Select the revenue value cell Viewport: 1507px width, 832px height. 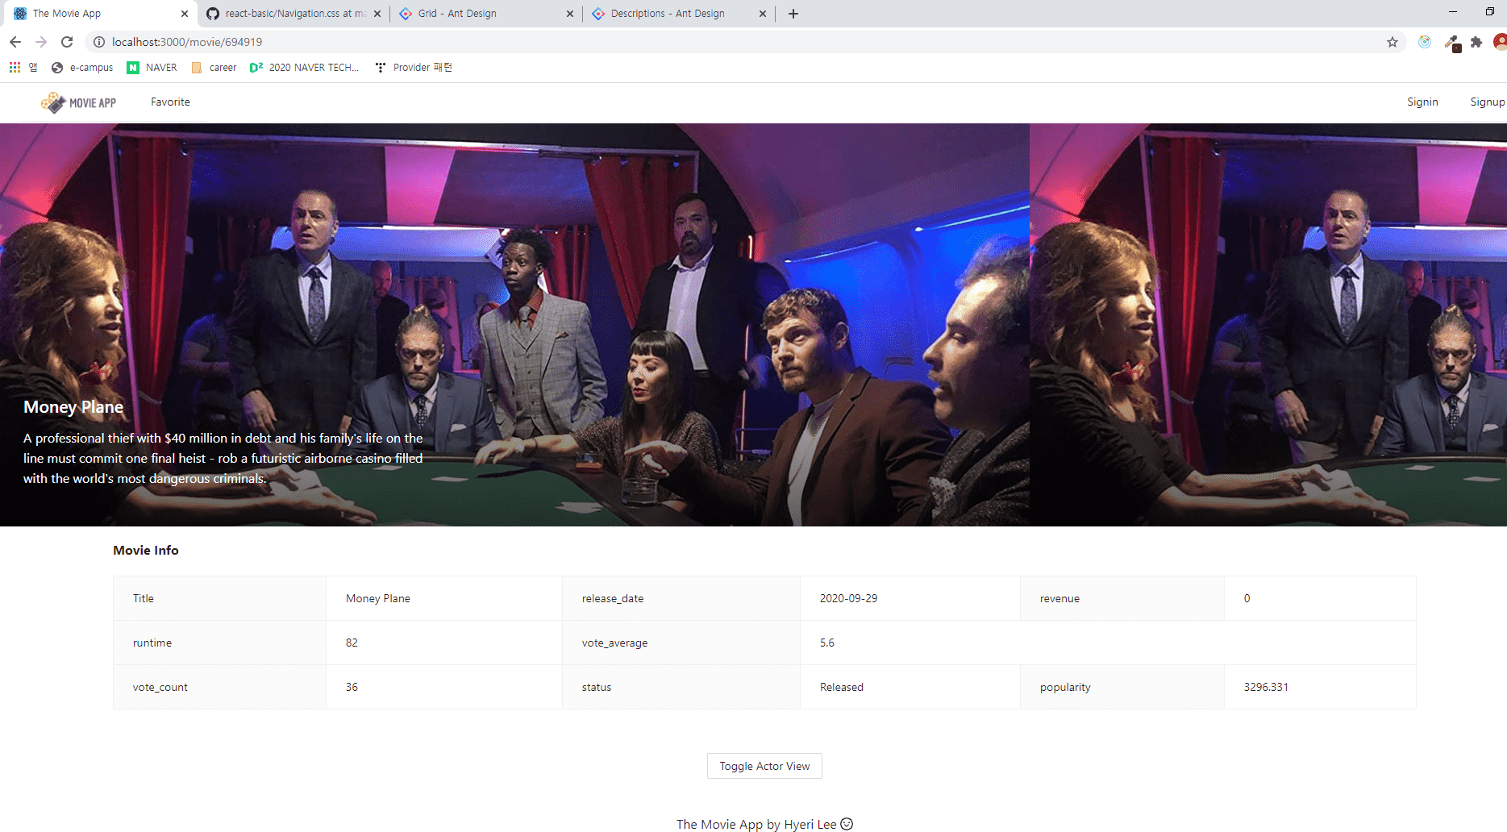click(1320, 598)
